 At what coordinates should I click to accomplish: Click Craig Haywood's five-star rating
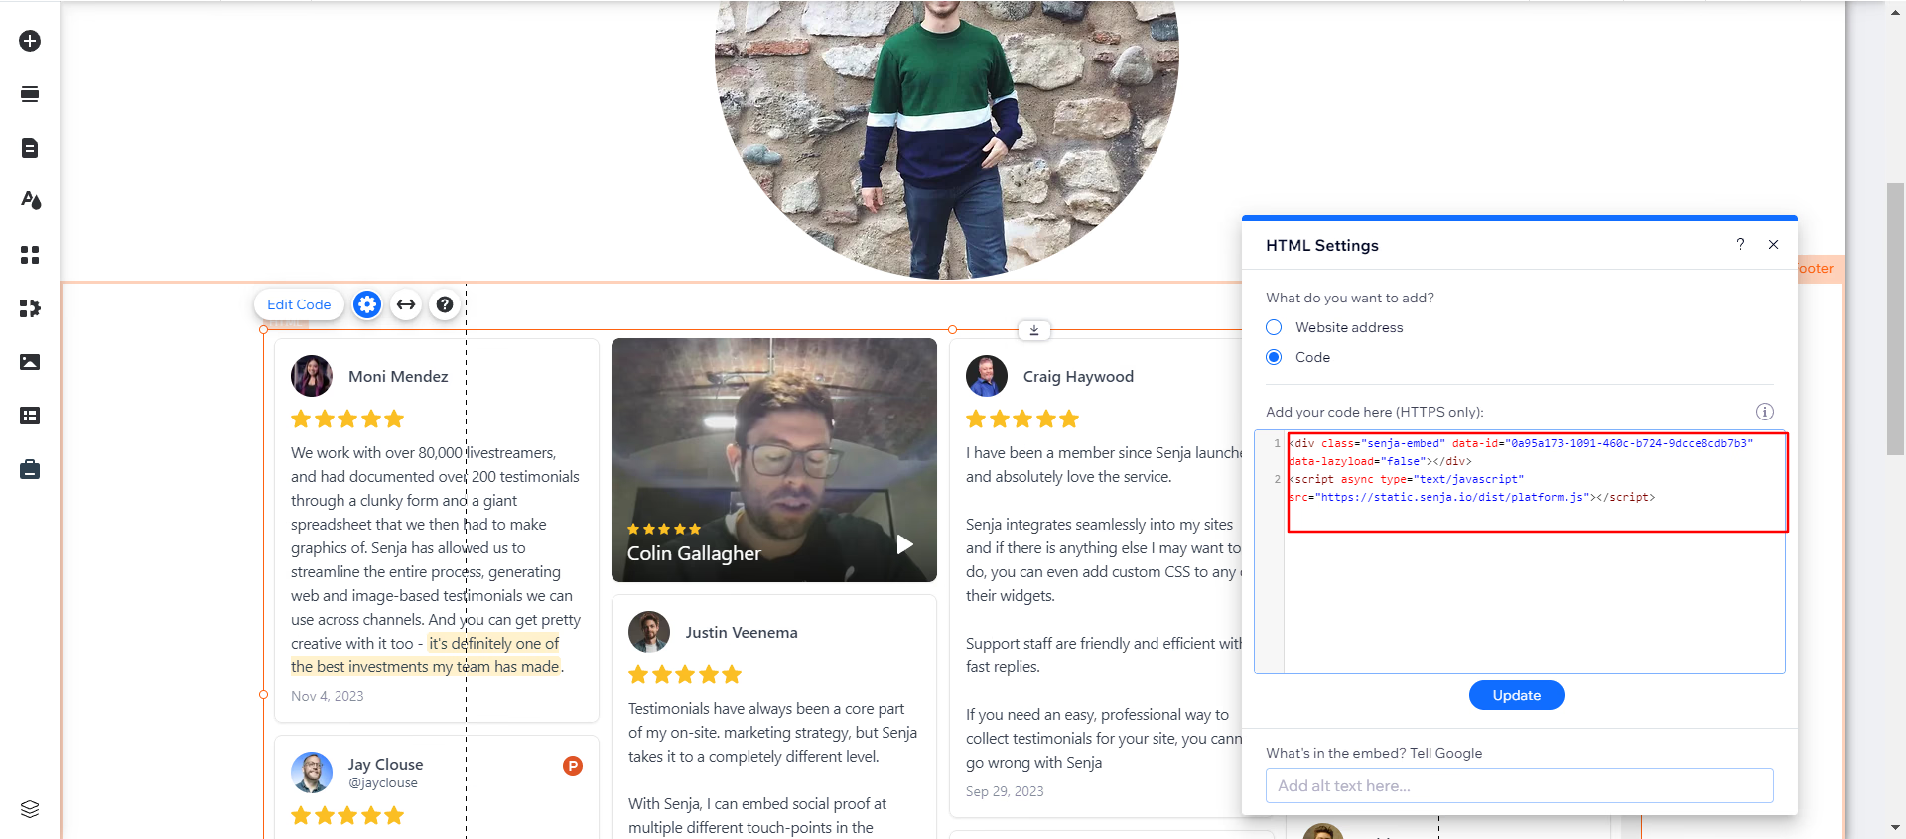(x=1022, y=419)
